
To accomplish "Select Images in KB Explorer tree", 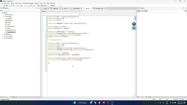I will click(9, 22).
